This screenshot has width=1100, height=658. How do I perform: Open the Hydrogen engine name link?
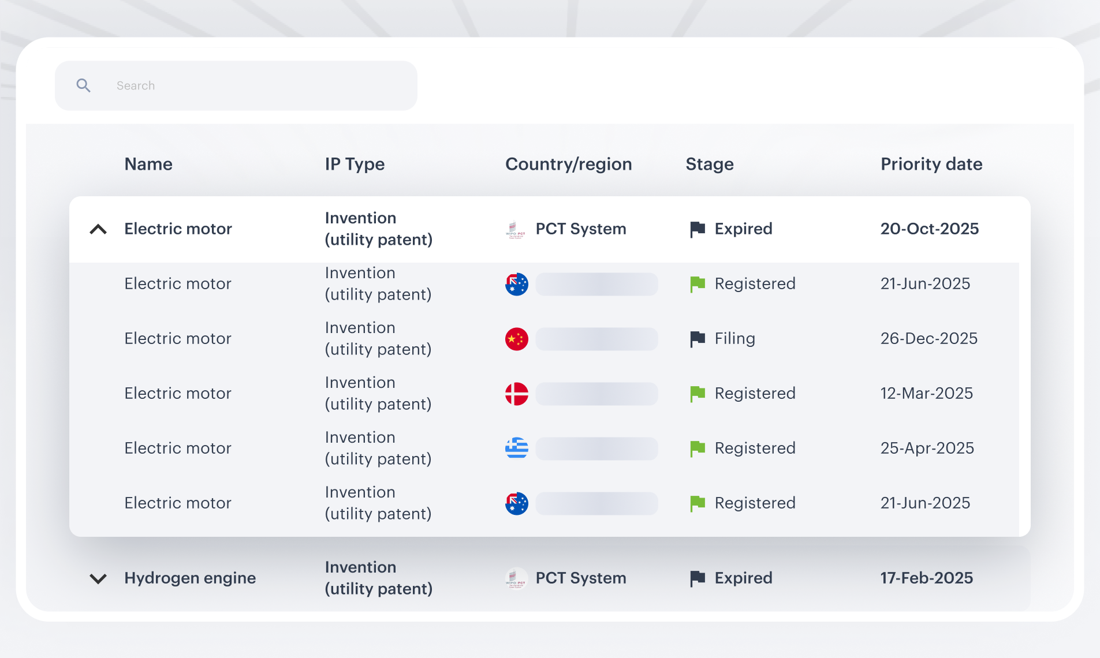(x=190, y=578)
